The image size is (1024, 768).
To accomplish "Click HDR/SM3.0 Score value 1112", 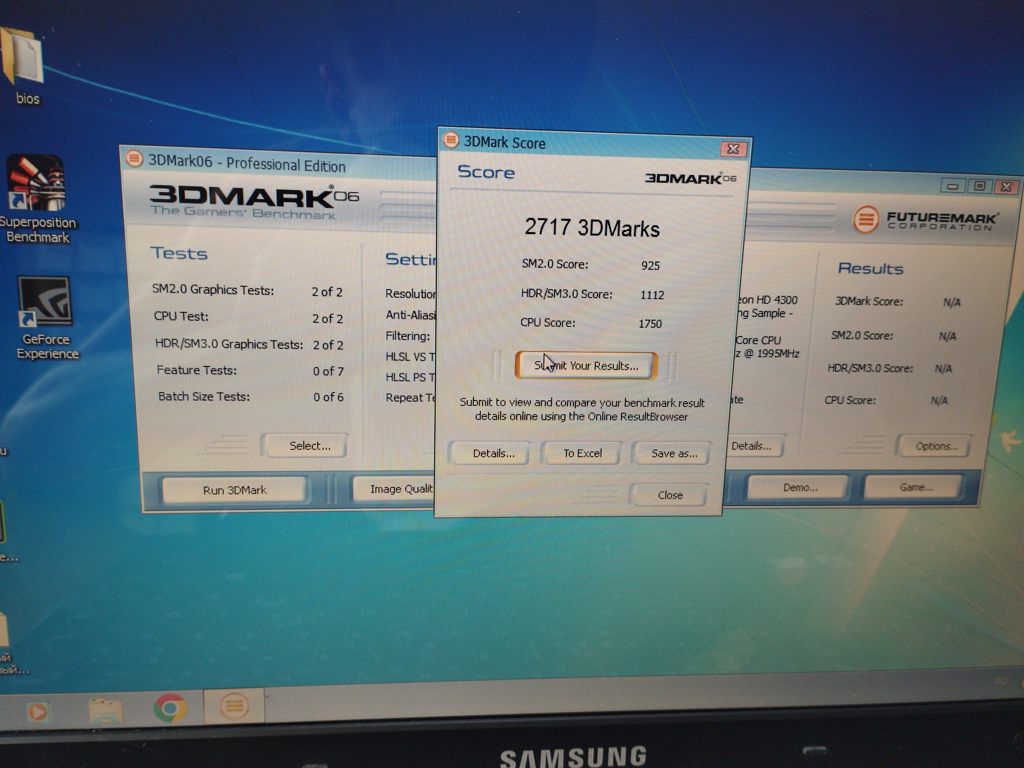I will click(x=652, y=295).
